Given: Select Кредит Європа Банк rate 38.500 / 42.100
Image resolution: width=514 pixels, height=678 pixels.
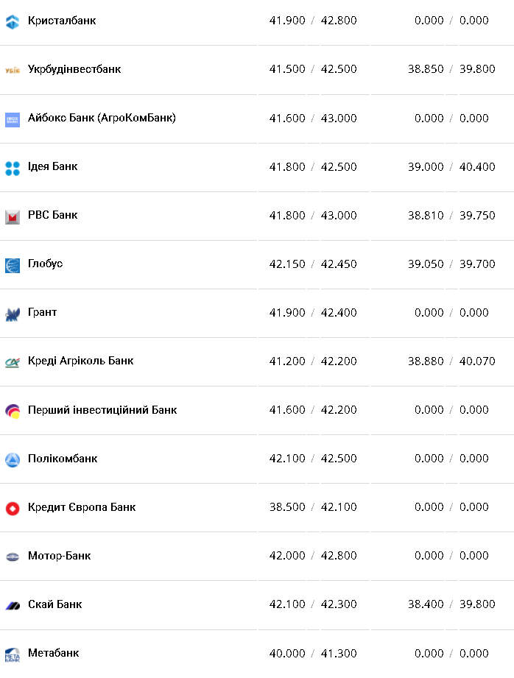Looking at the screenshot, I should tap(312, 506).
